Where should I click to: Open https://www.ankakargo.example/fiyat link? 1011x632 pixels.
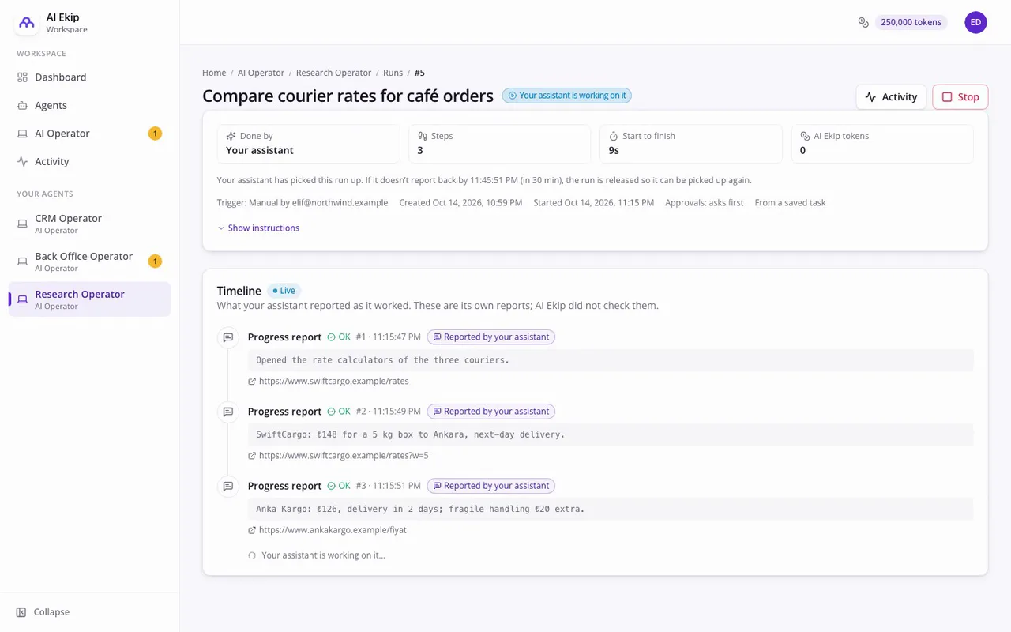coord(333,530)
